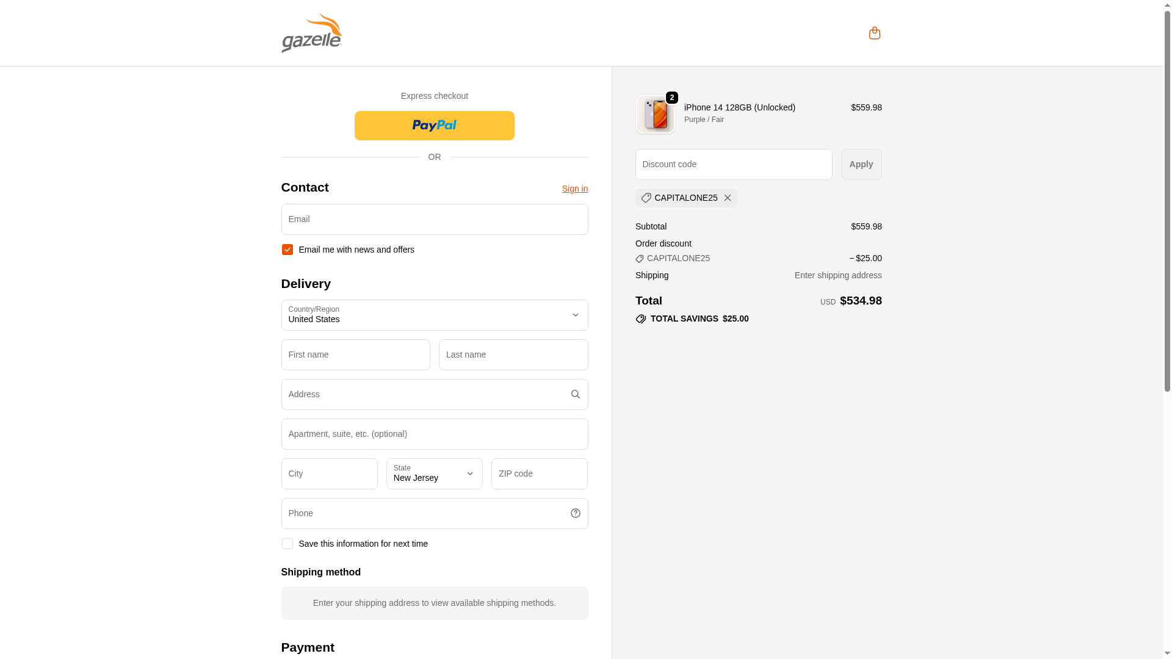Click the CAPITALONE25 discount tag icon
This screenshot has width=1172, height=659.
click(646, 198)
